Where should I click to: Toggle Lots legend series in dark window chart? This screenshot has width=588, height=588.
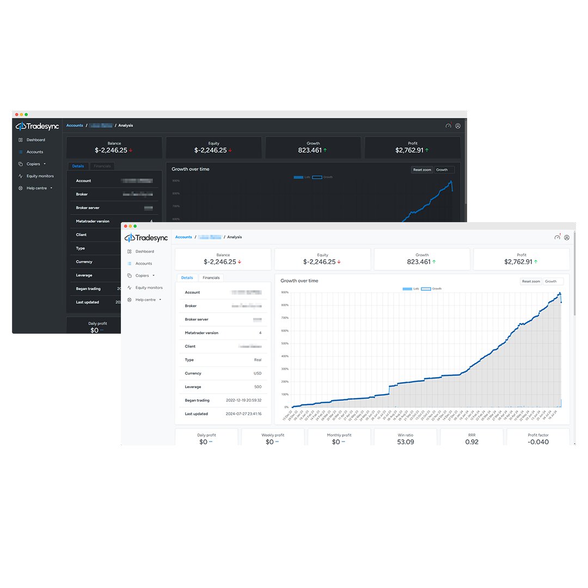[302, 177]
